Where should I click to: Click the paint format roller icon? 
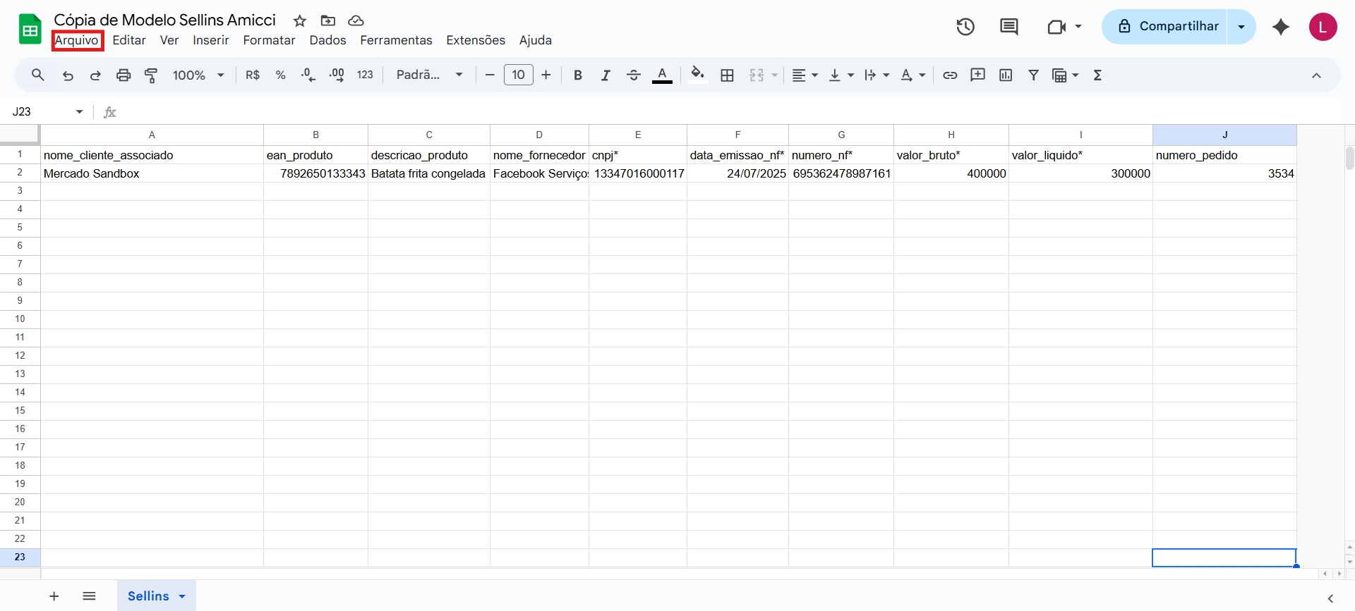click(x=151, y=75)
